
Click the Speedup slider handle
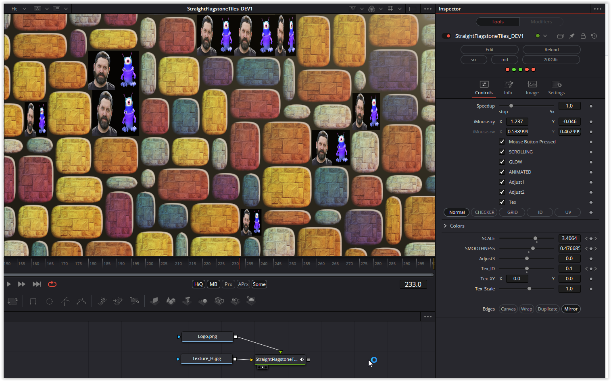(511, 106)
